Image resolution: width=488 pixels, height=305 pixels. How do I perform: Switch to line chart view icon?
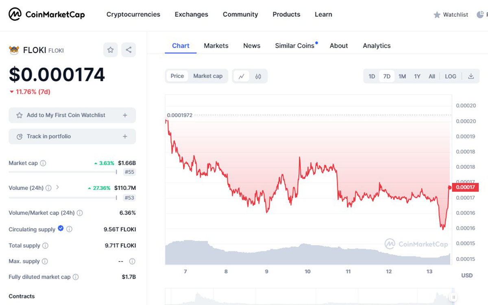click(242, 76)
